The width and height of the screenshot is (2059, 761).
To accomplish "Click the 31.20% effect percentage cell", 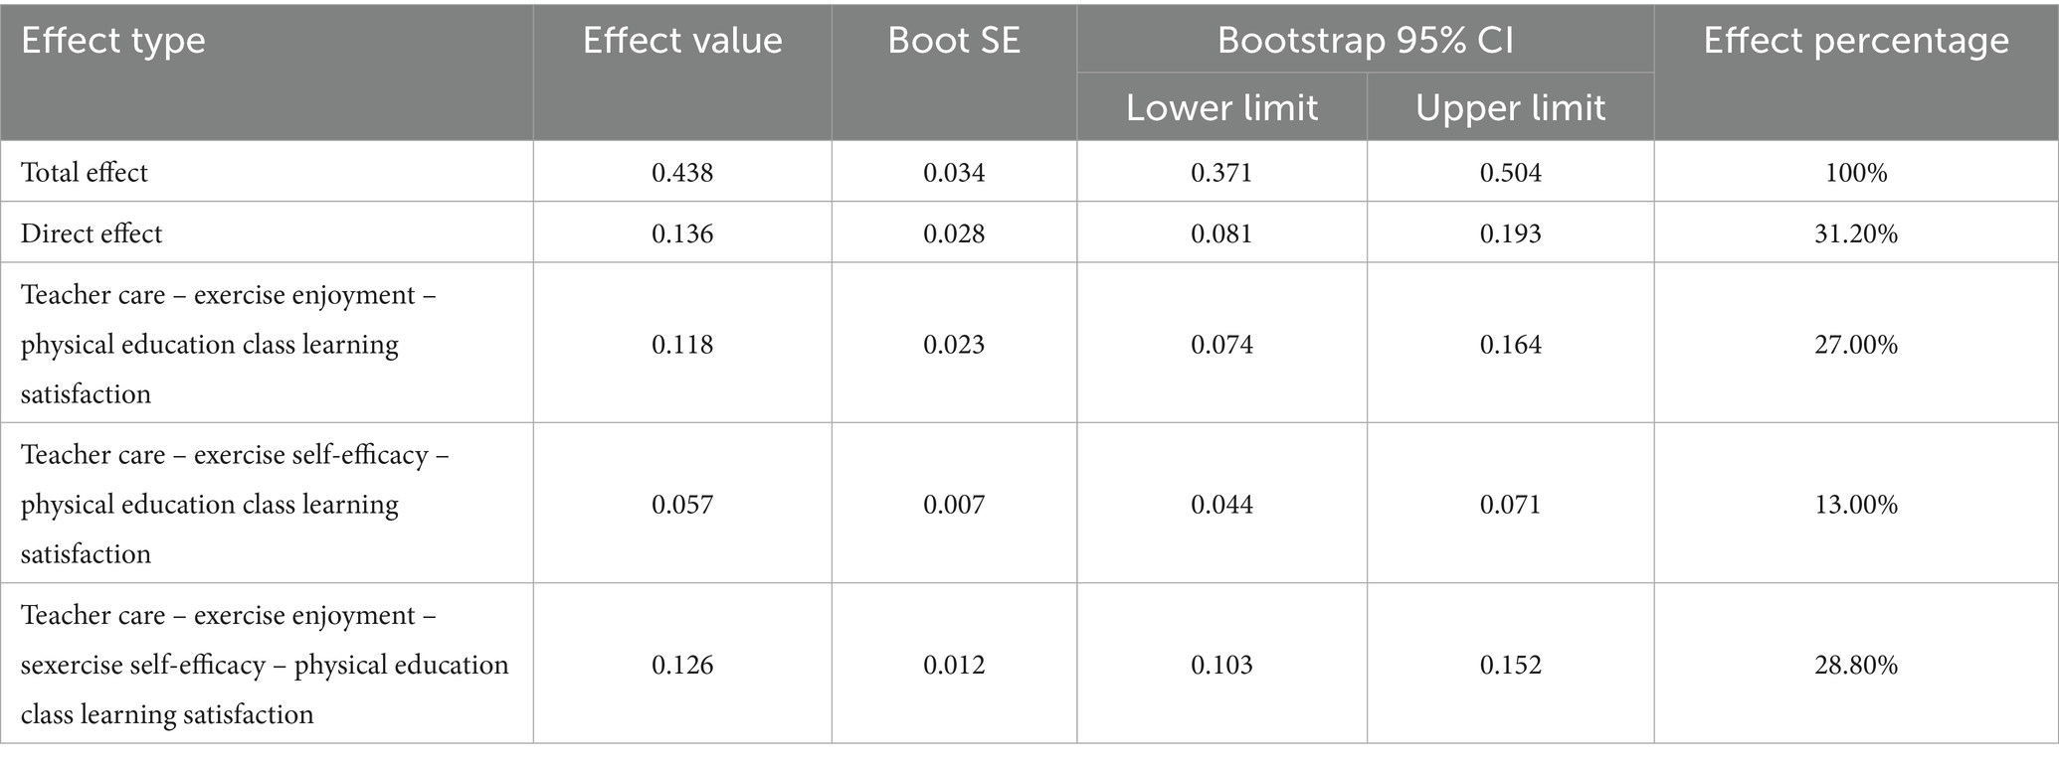I will (1856, 233).
